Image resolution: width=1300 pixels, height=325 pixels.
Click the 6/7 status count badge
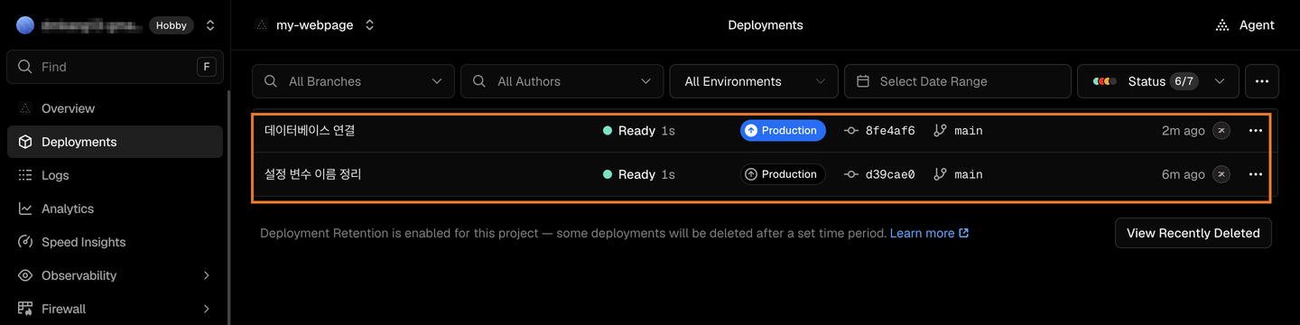(x=1184, y=81)
